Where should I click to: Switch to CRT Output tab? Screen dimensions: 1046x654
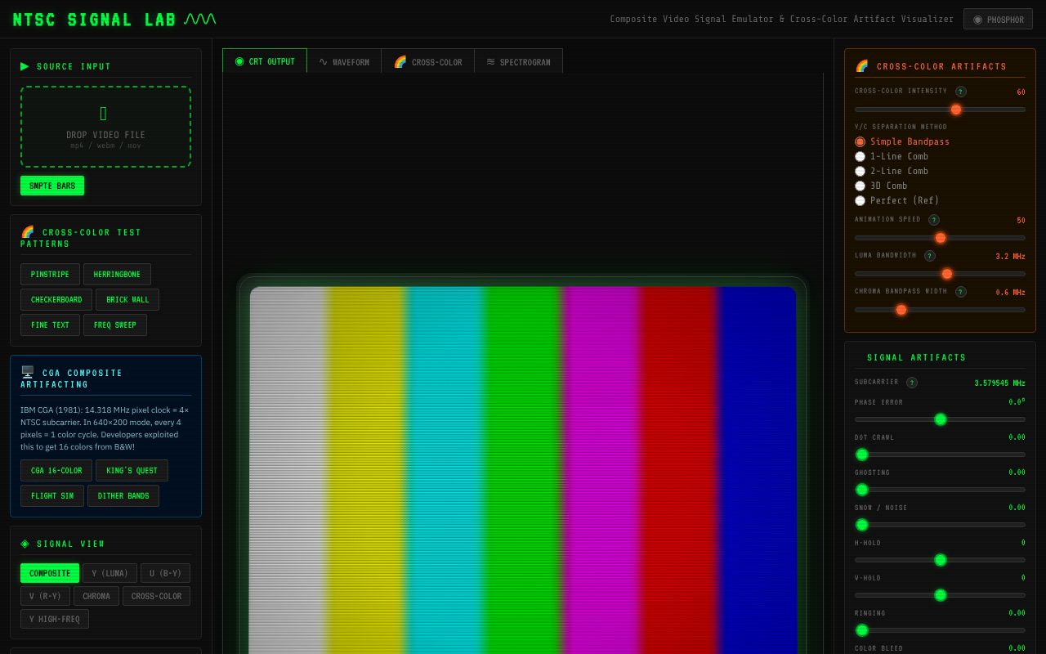click(265, 61)
